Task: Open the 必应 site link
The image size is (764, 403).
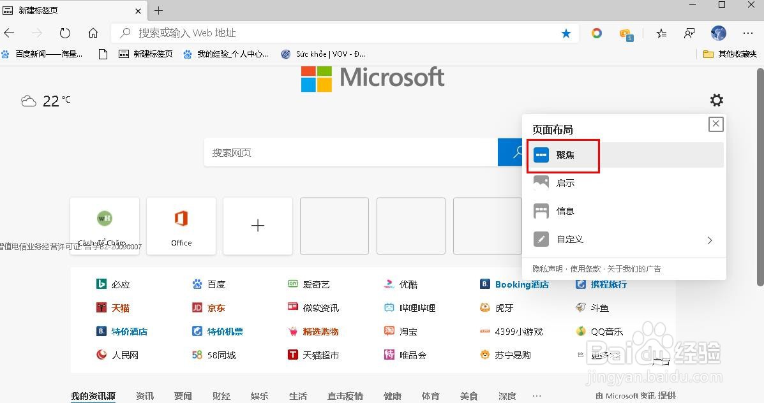Action: click(x=113, y=284)
